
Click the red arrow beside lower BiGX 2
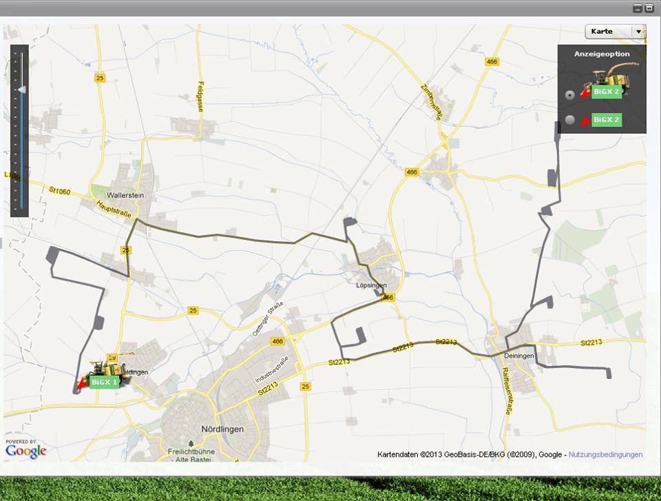tap(585, 121)
